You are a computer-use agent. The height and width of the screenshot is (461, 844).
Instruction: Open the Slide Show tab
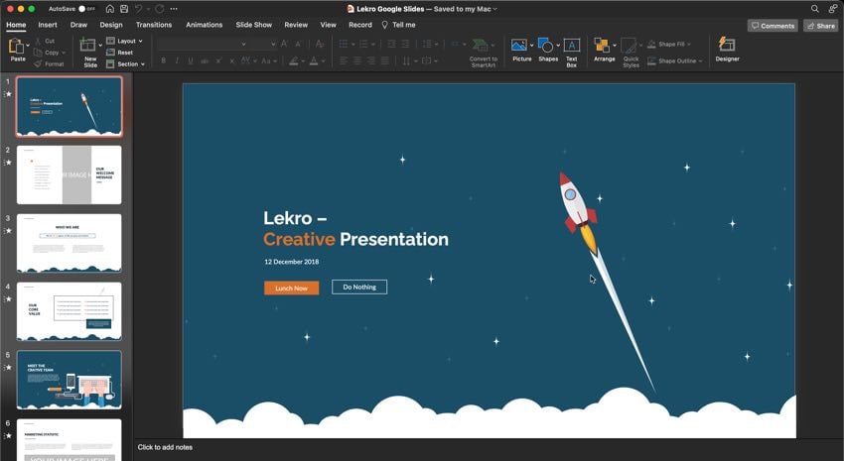point(253,25)
